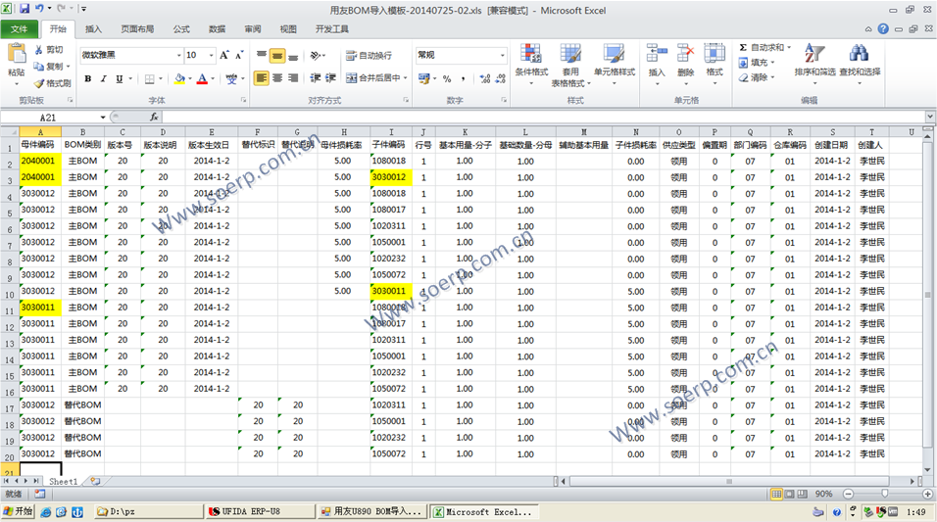Click Insert cells (插入) icon

click(x=657, y=54)
